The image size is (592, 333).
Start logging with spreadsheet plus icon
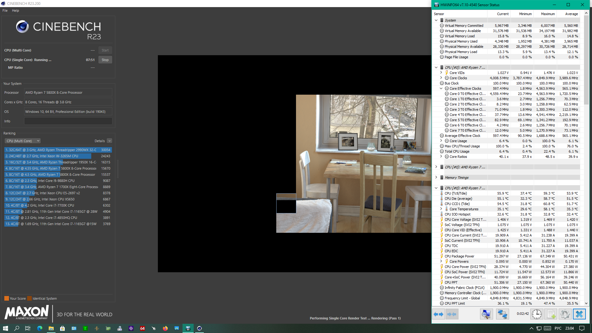pos(551,314)
